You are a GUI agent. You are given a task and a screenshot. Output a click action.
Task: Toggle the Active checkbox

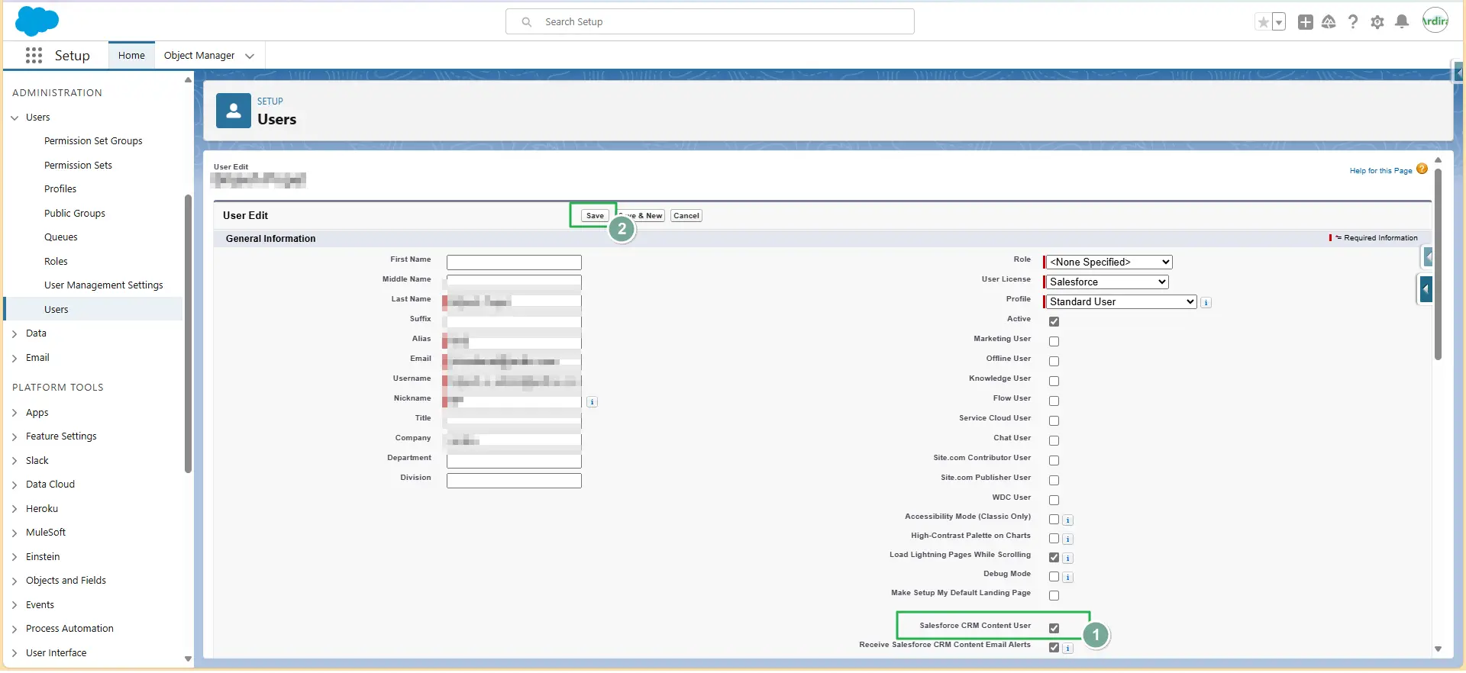1054,322
